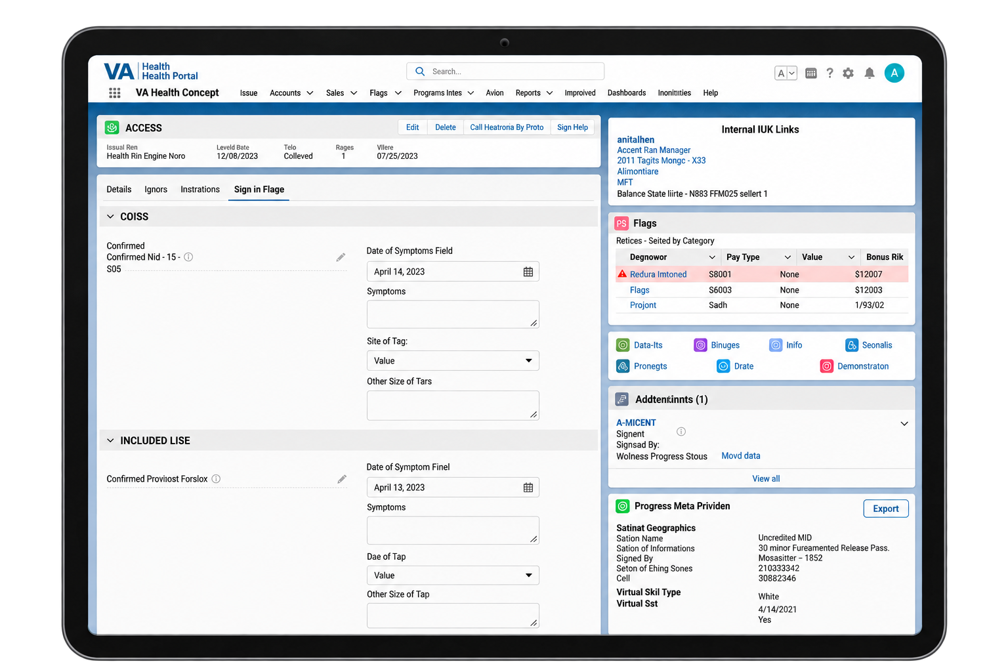Click info icon next to Confirmed Proviost Forslox

click(216, 479)
